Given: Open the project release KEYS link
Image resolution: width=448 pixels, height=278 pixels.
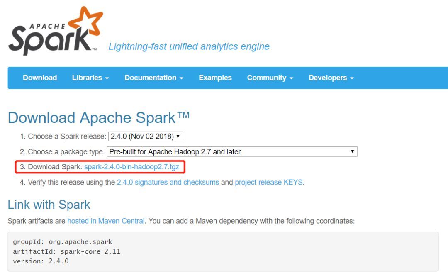Looking at the screenshot, I should tap(269, 182).
